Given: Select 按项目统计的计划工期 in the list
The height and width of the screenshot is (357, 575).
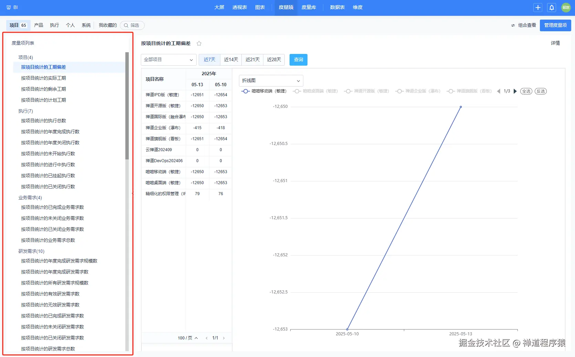Looking at the screenshot, I should 43,100.
